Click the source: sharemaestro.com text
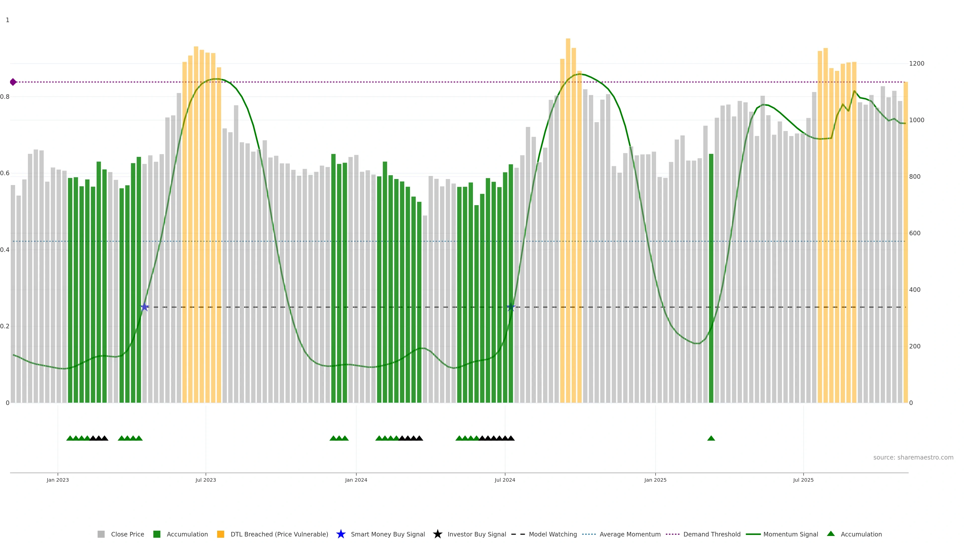This screenshot has width=966, height=543. point(913,457)
